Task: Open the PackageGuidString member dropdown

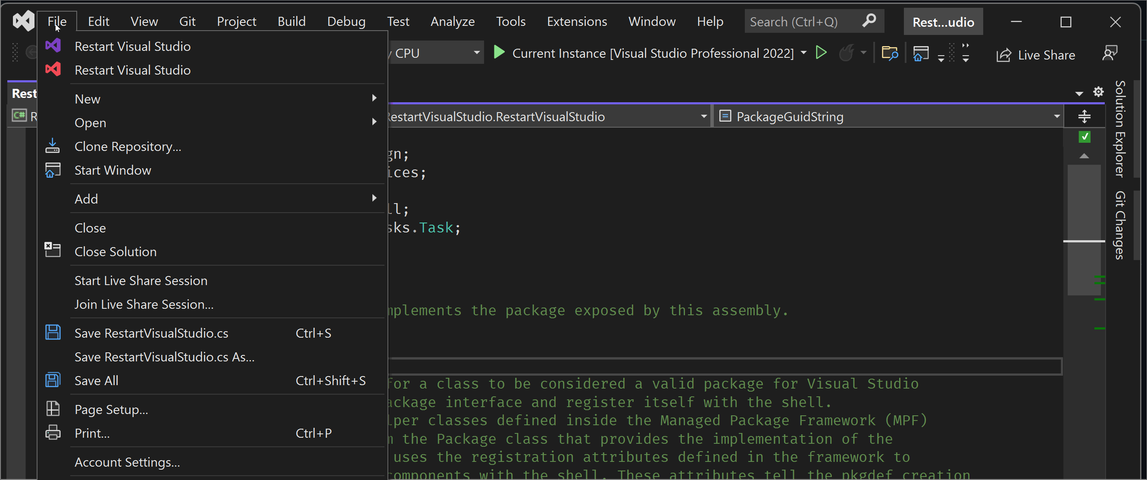Action: click(1057, 116)
